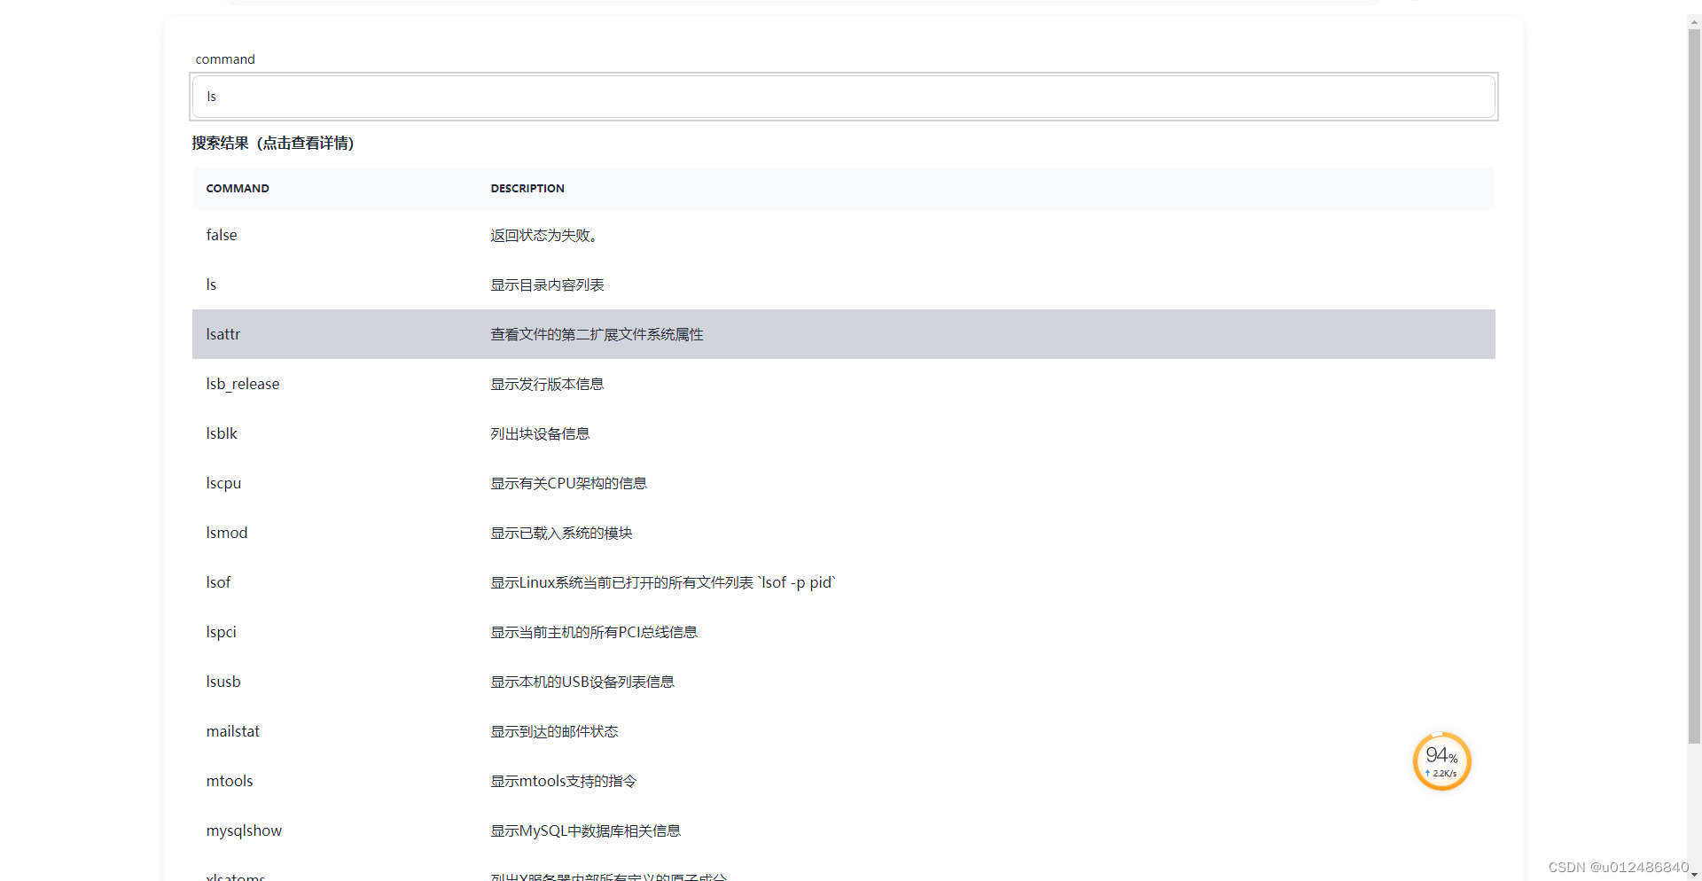This screenshot has width=1702, height=881.
Task: Click description '列出块设备信息'
Action: tap(540, 434)
